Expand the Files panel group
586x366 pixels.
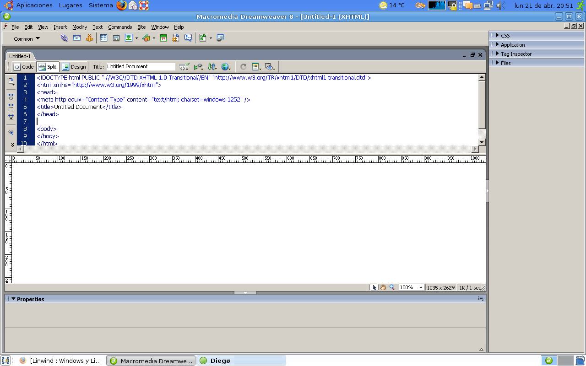click(x=497, y=63)
